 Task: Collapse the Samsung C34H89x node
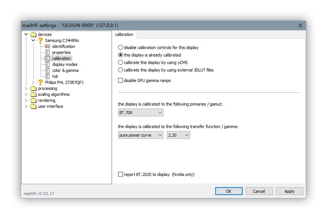tap(33, 40)
